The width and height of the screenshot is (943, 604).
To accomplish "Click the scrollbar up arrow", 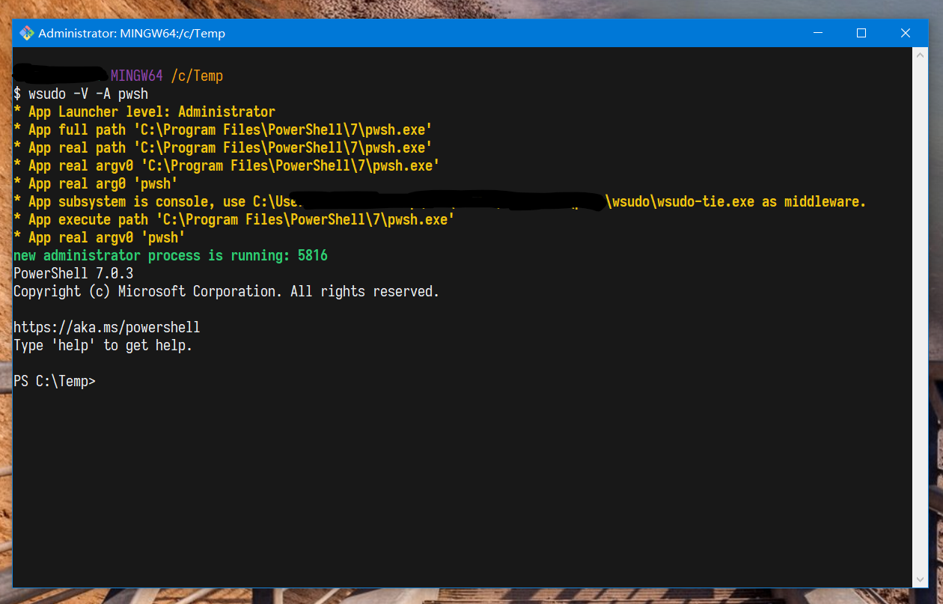I will (x=920, y=53).
